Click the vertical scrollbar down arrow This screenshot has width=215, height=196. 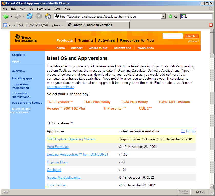pos(212,187)
